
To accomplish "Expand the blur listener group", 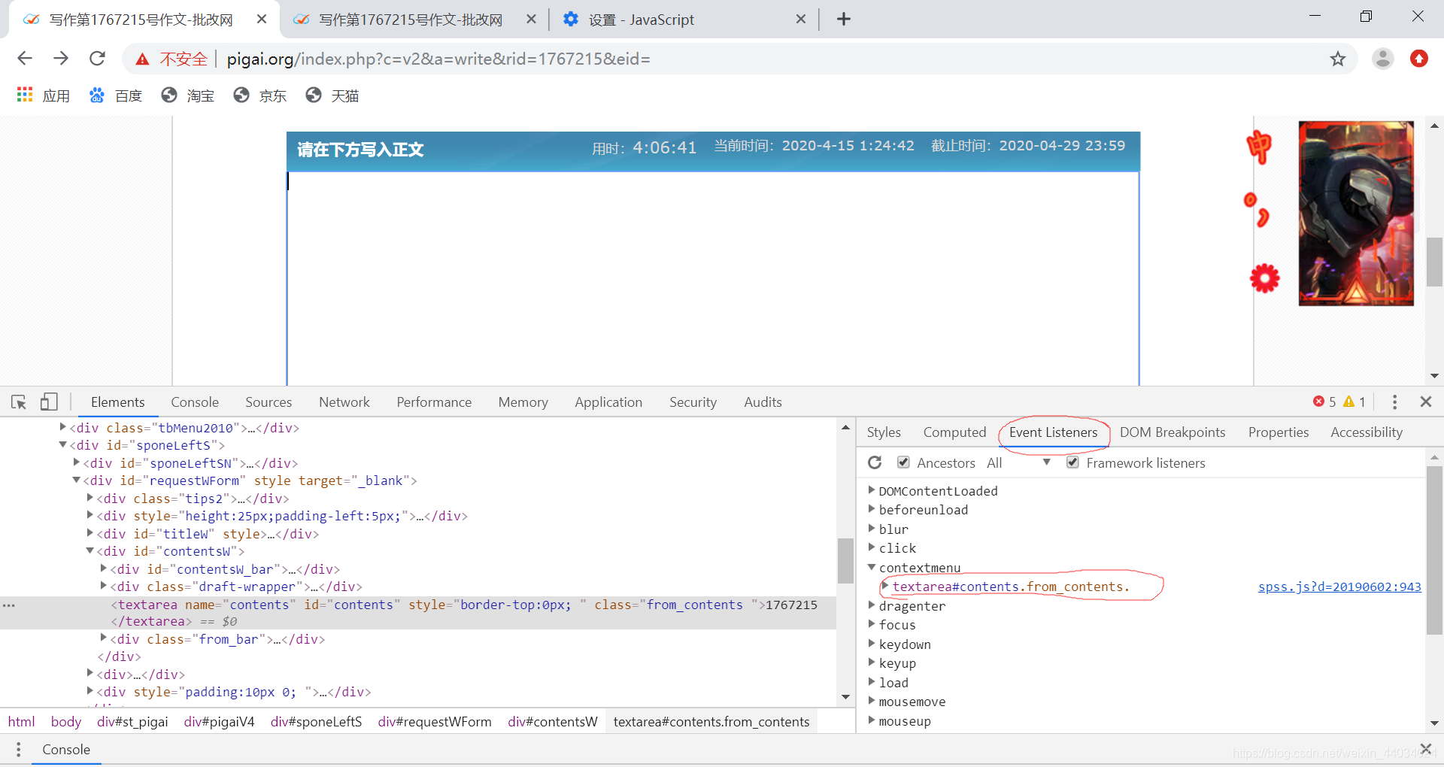I will pyautogui.click(x=872, y=529).
